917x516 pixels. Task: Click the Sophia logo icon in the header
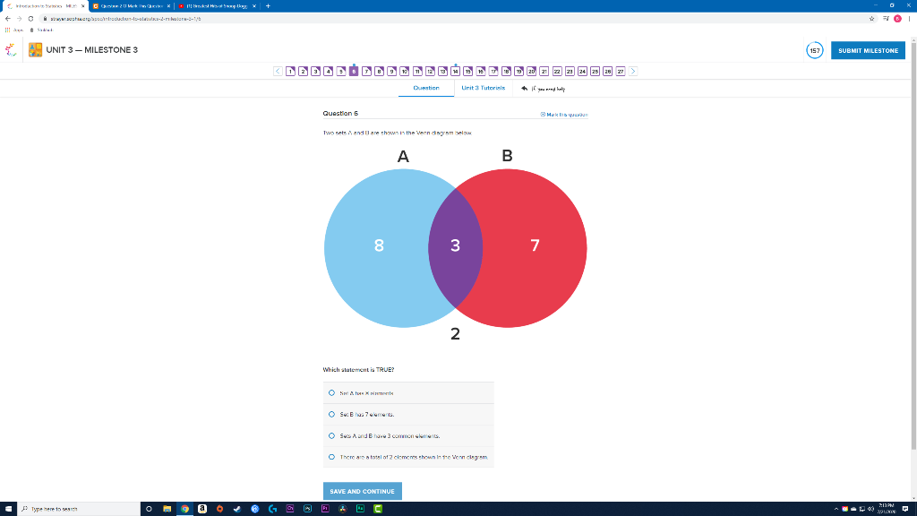point(11,50)
